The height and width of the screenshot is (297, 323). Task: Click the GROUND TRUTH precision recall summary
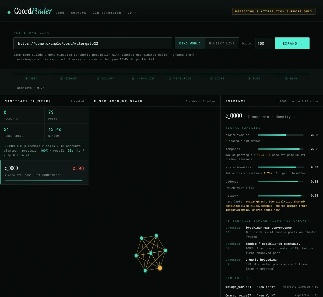pyautogui.click(x=44, y=151)
